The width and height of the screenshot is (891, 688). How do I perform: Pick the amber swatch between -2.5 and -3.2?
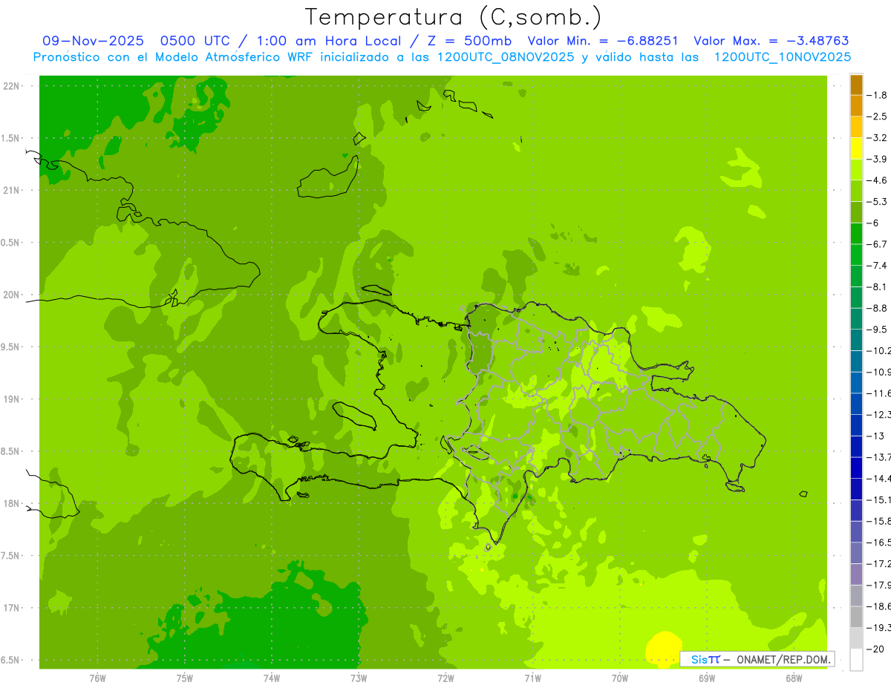point(856,127)
